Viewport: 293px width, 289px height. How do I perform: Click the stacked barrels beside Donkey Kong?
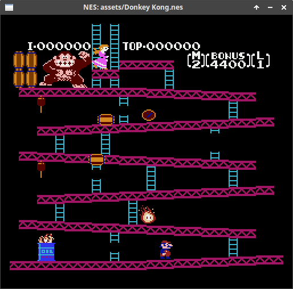coord(25,70)
